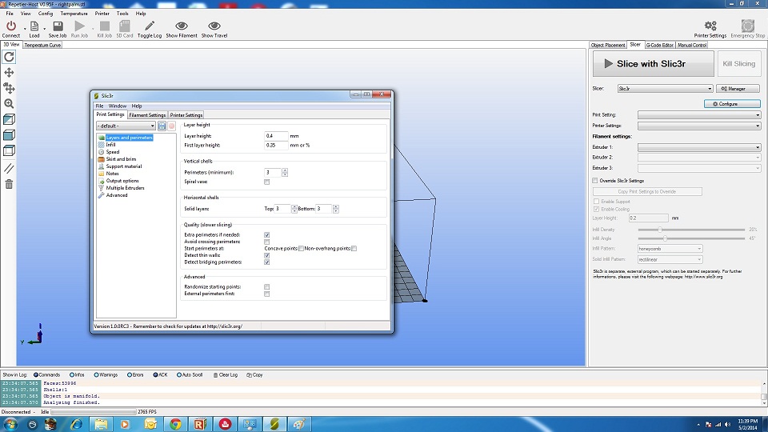Click the delete preset red icon in Slic3r
The width and height of the screenshot is (768, 432).
click(x=171, y=126)
